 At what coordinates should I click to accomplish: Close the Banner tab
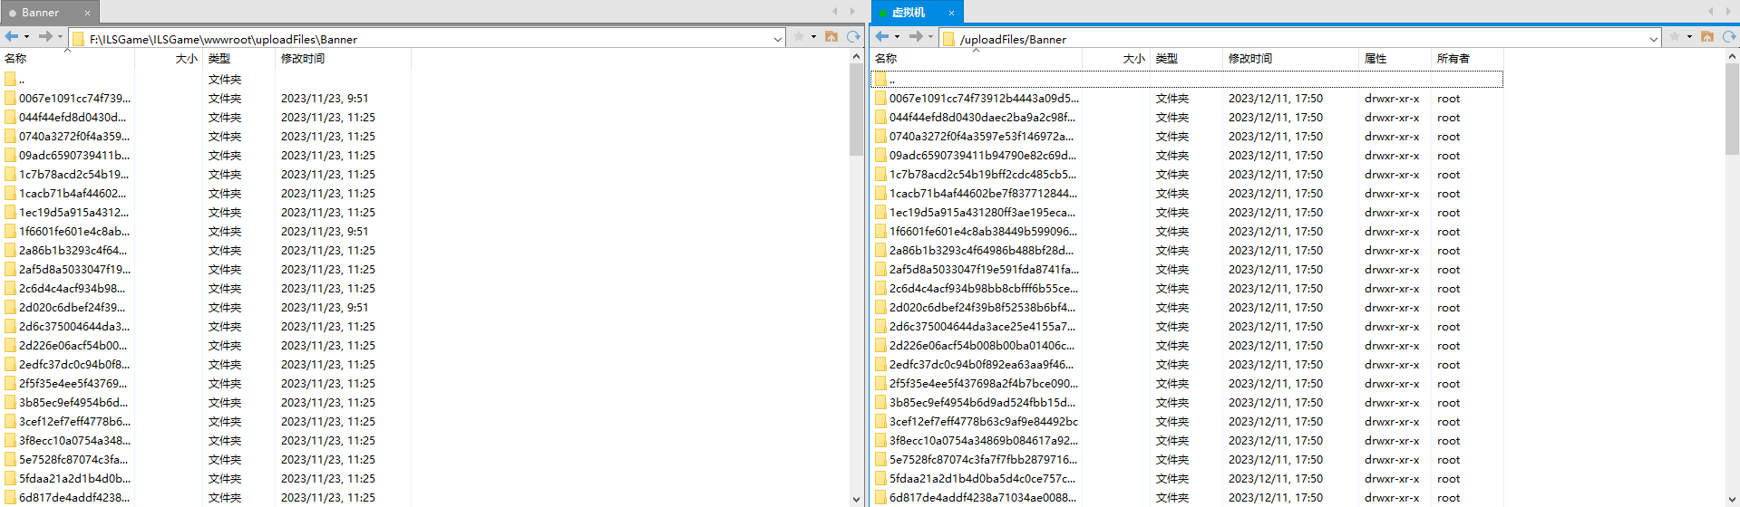87,14
